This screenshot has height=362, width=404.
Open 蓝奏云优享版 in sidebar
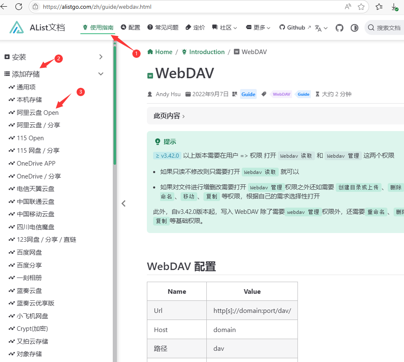pyautogui.click(x=32, y=303)
